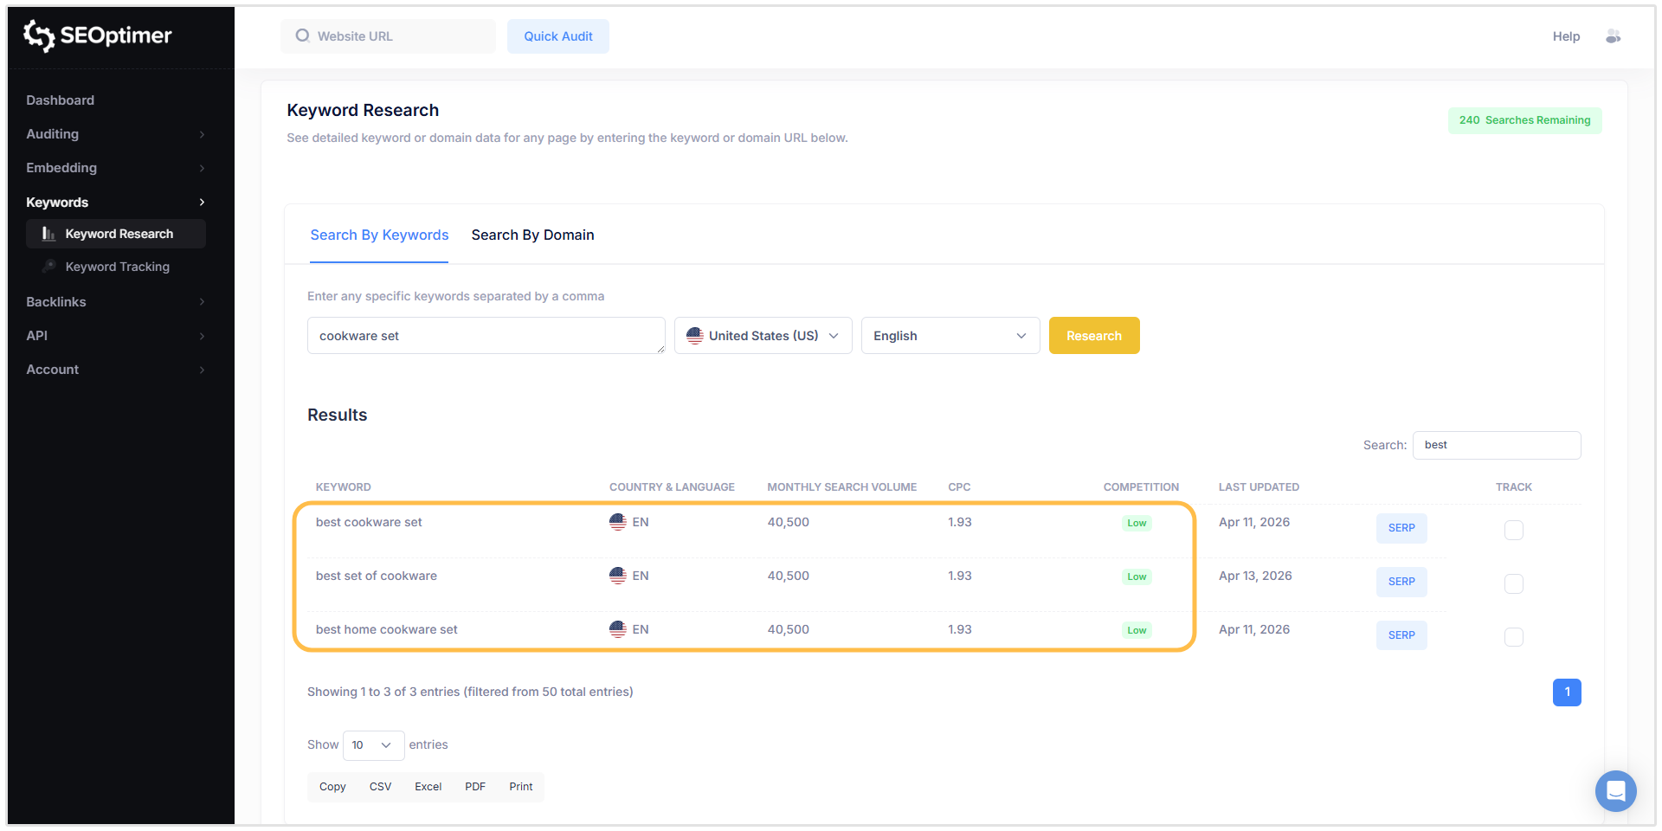Click the US flag in the country selector
This screenshot has width=1662, height=831.
click(x=695, y=335)
